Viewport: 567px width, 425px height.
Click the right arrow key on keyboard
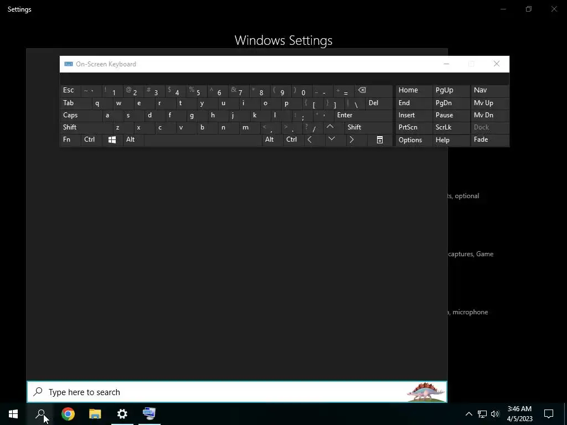352,139
